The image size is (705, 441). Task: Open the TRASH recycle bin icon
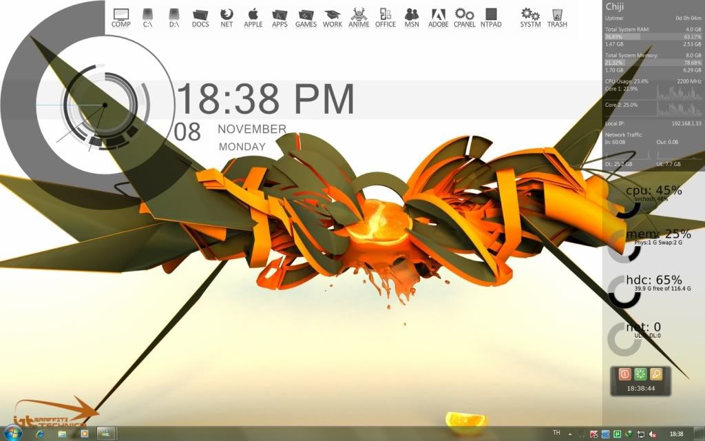pyautogui.click(x=557, y=18)
